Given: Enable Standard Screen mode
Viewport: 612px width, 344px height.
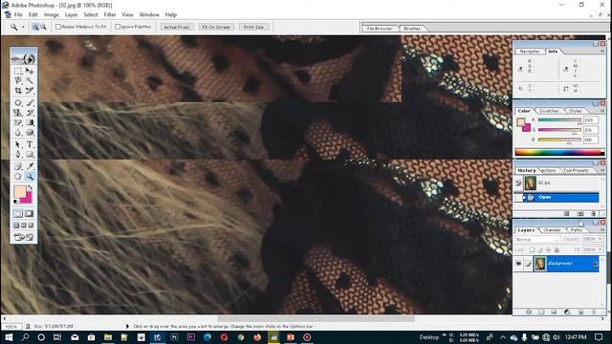Looking at the screenshot, I should pyautogui.click(x=16, y=226).
